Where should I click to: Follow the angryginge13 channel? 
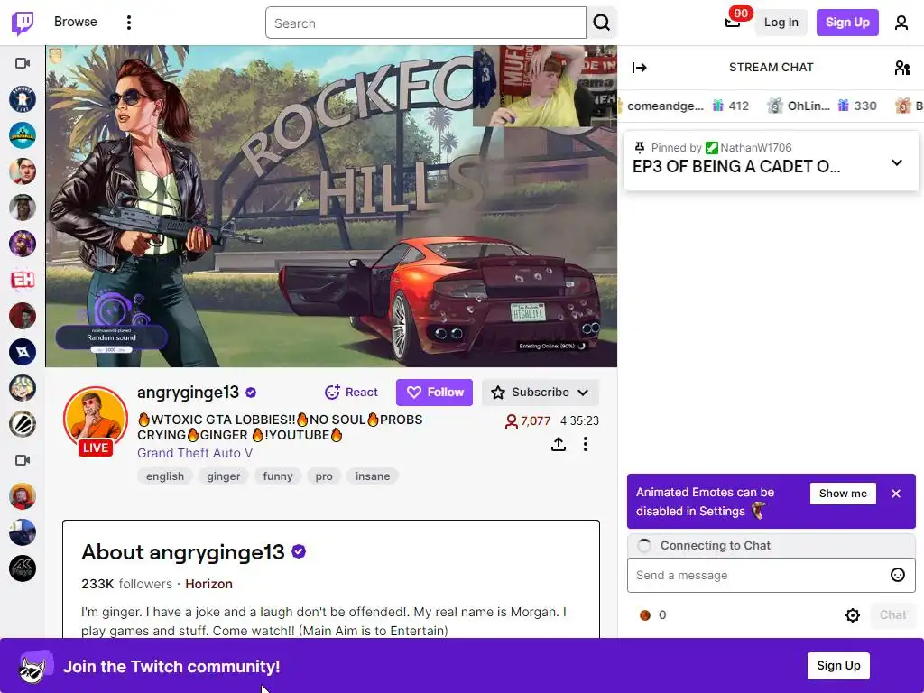434,393
